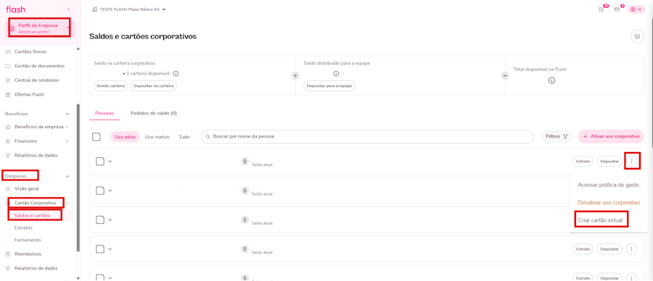This screenshot has width=653, height=281.
Task: Open the tasks icon in the top bar
Action: coord(601,9)
